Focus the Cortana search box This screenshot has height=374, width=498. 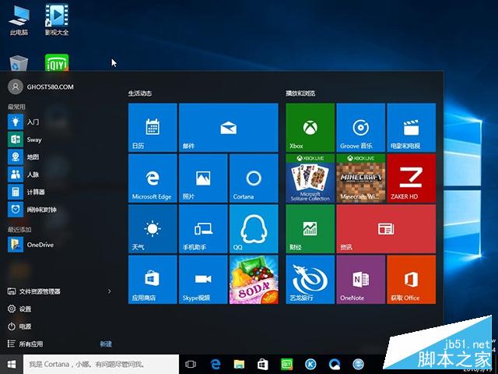101,365
